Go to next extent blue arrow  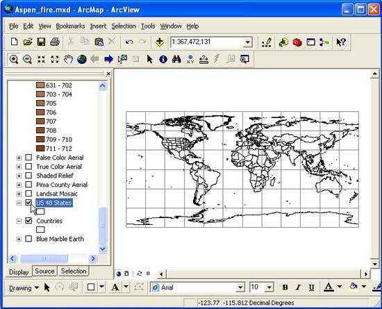click(x=108, y=59)
